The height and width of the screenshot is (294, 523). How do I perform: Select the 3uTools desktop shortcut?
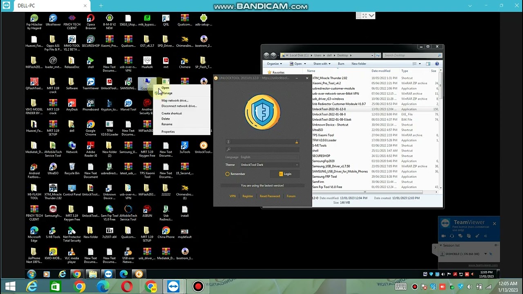(185, 148)
